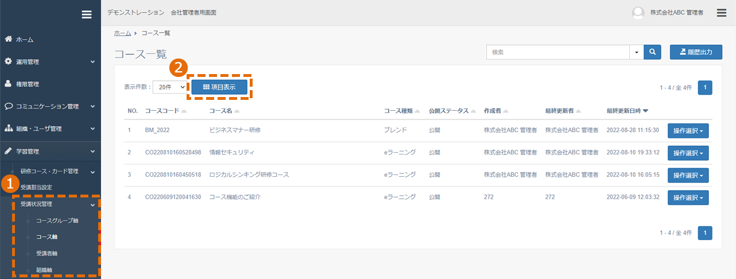Click the ブレンド course type cell

coord(396,130)
